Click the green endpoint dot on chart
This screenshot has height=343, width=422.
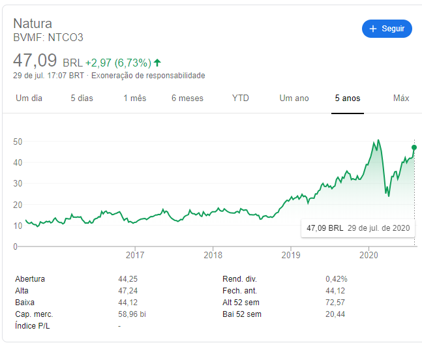click(414, 147)
